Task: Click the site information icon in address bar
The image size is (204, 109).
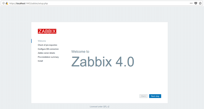Action: pyautogui.click(x=4, y=3)
